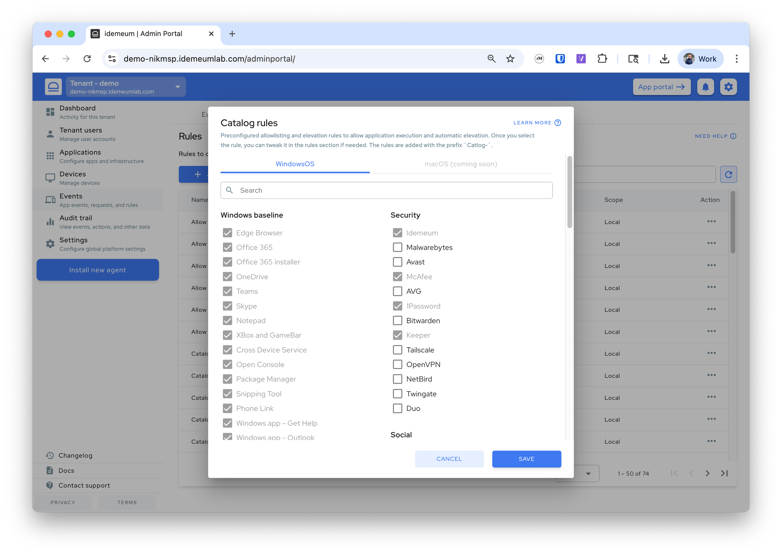782x555 pixels.
Task: Open the PRIVACY link
Action: tap(63, 503)
